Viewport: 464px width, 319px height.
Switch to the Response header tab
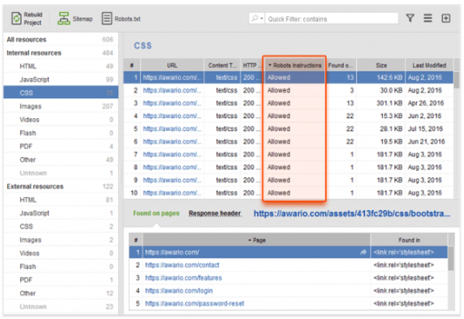pos(215,214)
